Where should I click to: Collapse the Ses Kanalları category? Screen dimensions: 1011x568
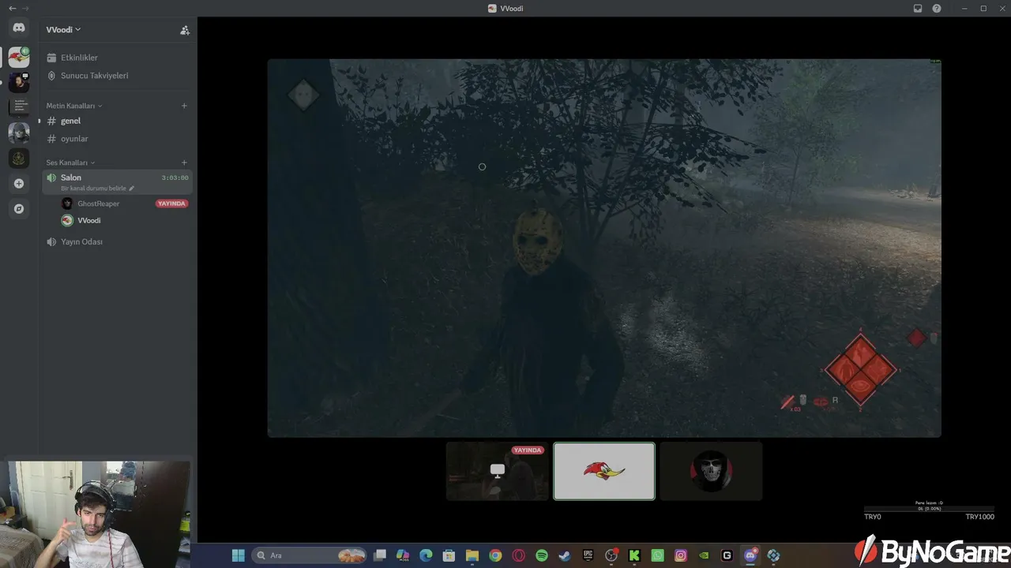point(70,163)
